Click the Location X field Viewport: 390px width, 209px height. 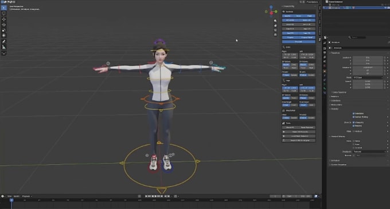coord(368,57)
